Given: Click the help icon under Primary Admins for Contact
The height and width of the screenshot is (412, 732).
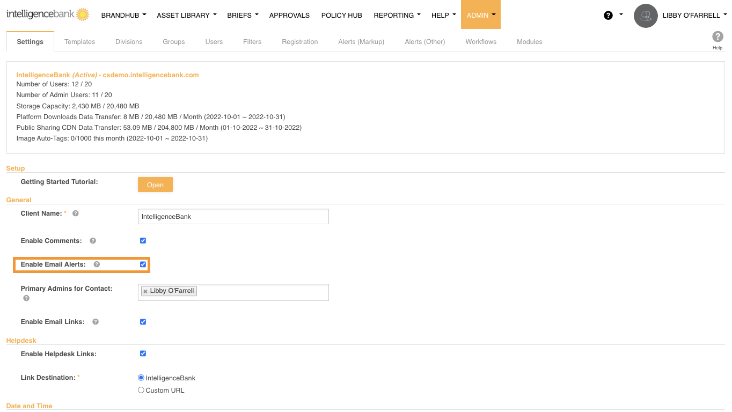Looking at the screenshot, I should [x=26, y=298].
